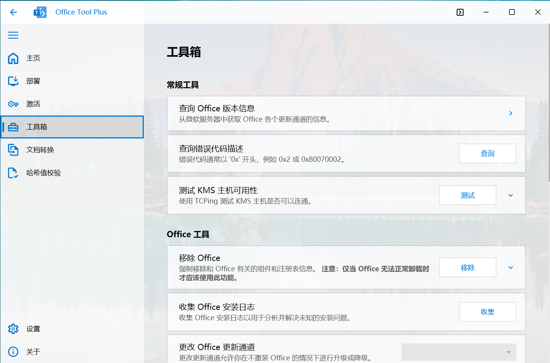Screen dimensions: 550x363
Task: Click the 查询错误代码描述 title
Action: (x=211, y=149)
